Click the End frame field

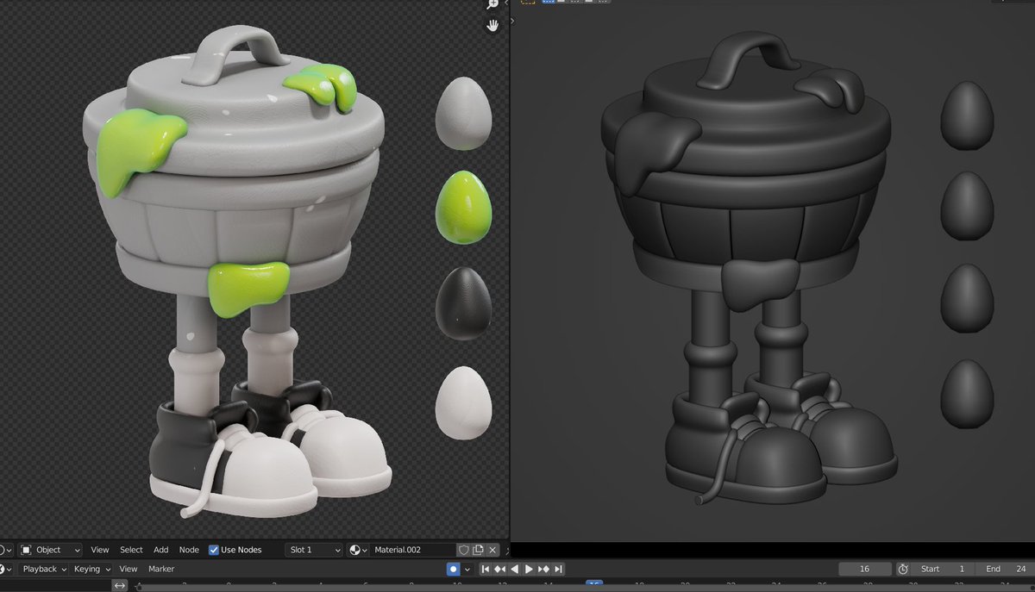coord(1005,569)
